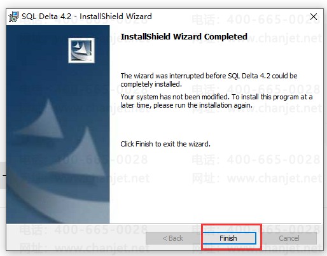The width and height of the screenshot is (327, 256).
Task: Click the 'SQL Delta 4.2 - InstallShield Wizard' title
Action: tap(87, 17)
